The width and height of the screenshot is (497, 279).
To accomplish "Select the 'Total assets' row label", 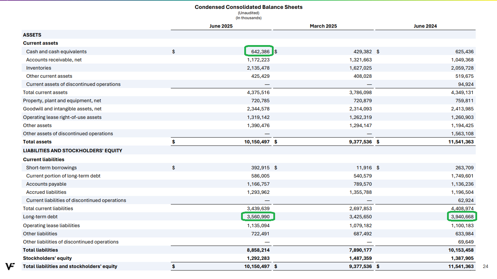I will (37, 142).
